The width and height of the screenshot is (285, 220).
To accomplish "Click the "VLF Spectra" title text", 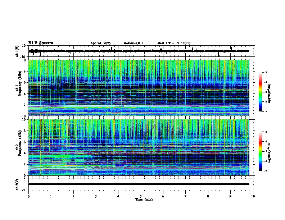I will 41,43.
